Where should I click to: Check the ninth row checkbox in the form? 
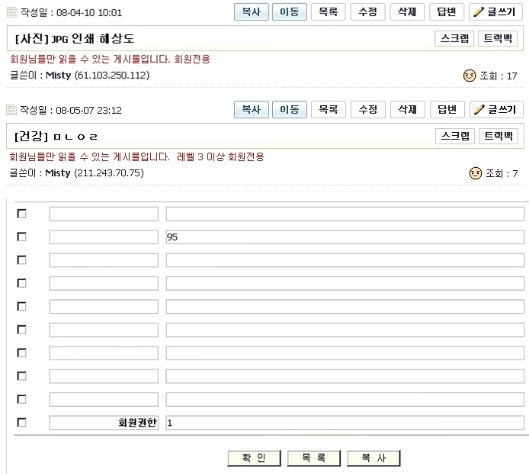(x=21, y=399)
